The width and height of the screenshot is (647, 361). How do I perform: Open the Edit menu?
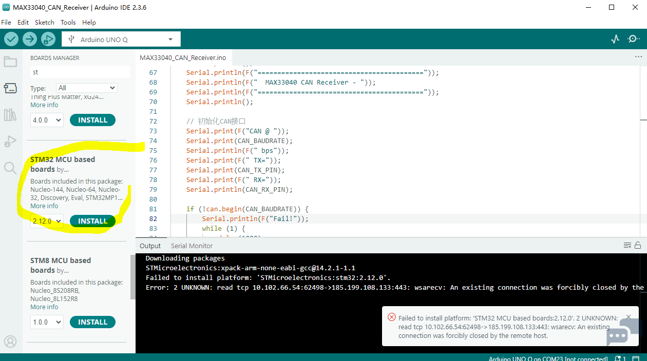(x=23, y=23)
